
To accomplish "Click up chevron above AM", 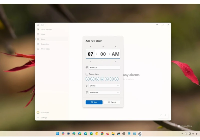I will point(115,47).
